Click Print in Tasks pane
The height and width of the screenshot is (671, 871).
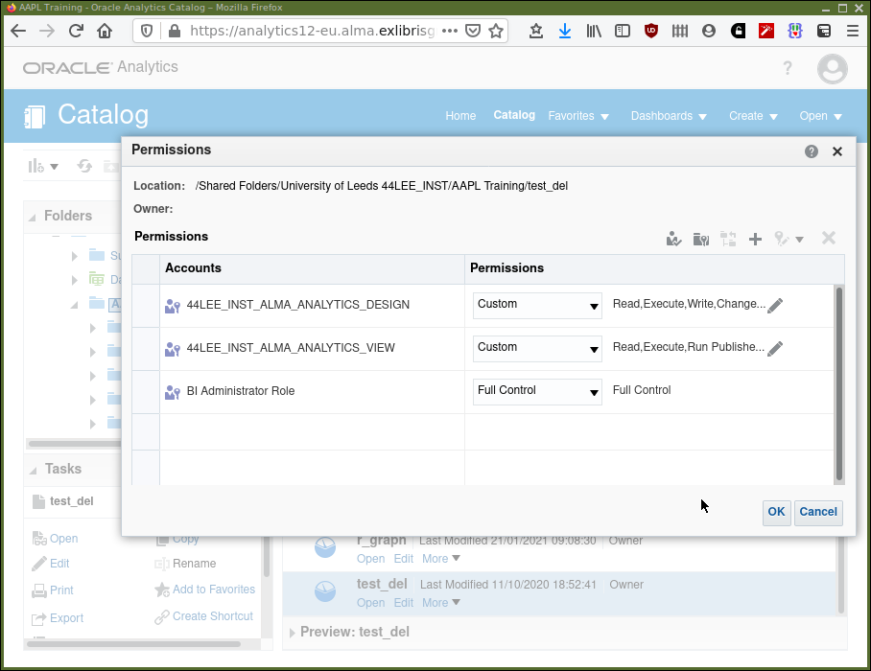[x=61, y=590]
